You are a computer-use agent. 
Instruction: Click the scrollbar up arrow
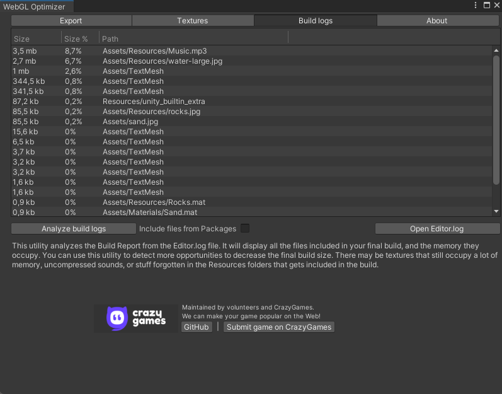pos(496,50)
